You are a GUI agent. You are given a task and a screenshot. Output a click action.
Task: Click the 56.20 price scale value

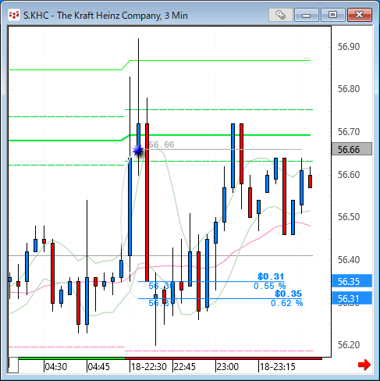pos(349,345)
